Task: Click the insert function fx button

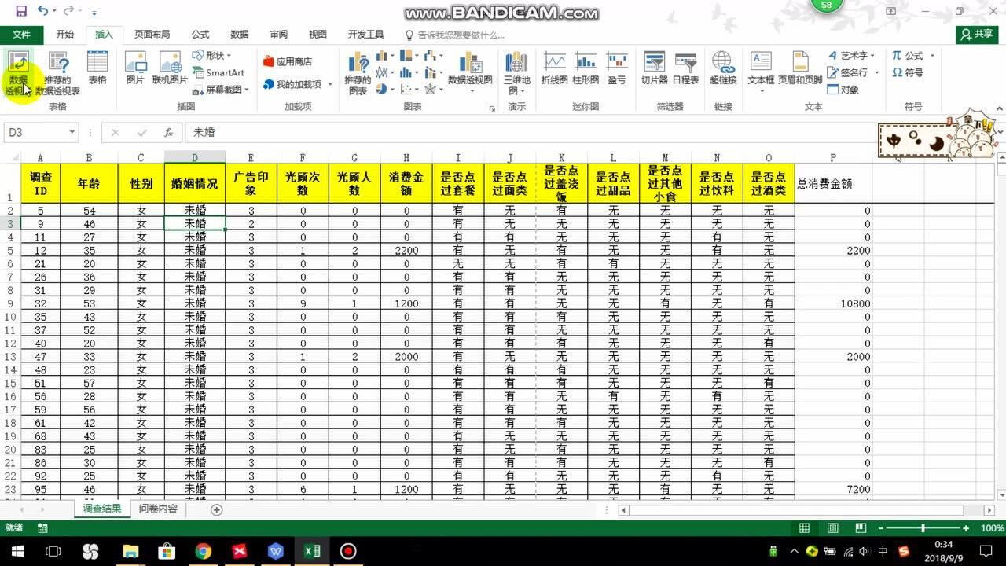Action: [x=168, y=133]
